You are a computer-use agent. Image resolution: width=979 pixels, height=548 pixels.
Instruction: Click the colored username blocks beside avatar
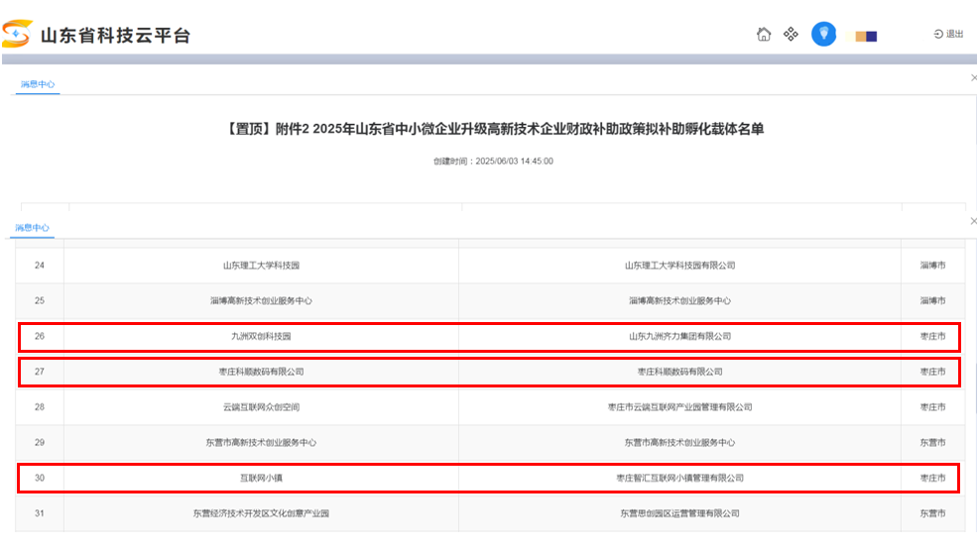(x=866, y=37)
